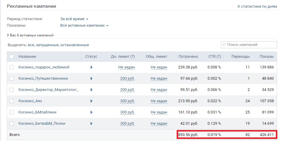The width and height of the screenshot is (283, 141).
Task: Click status arrow for Косенко_Директор_Маркетолог_ campaign
Action: 91,90
